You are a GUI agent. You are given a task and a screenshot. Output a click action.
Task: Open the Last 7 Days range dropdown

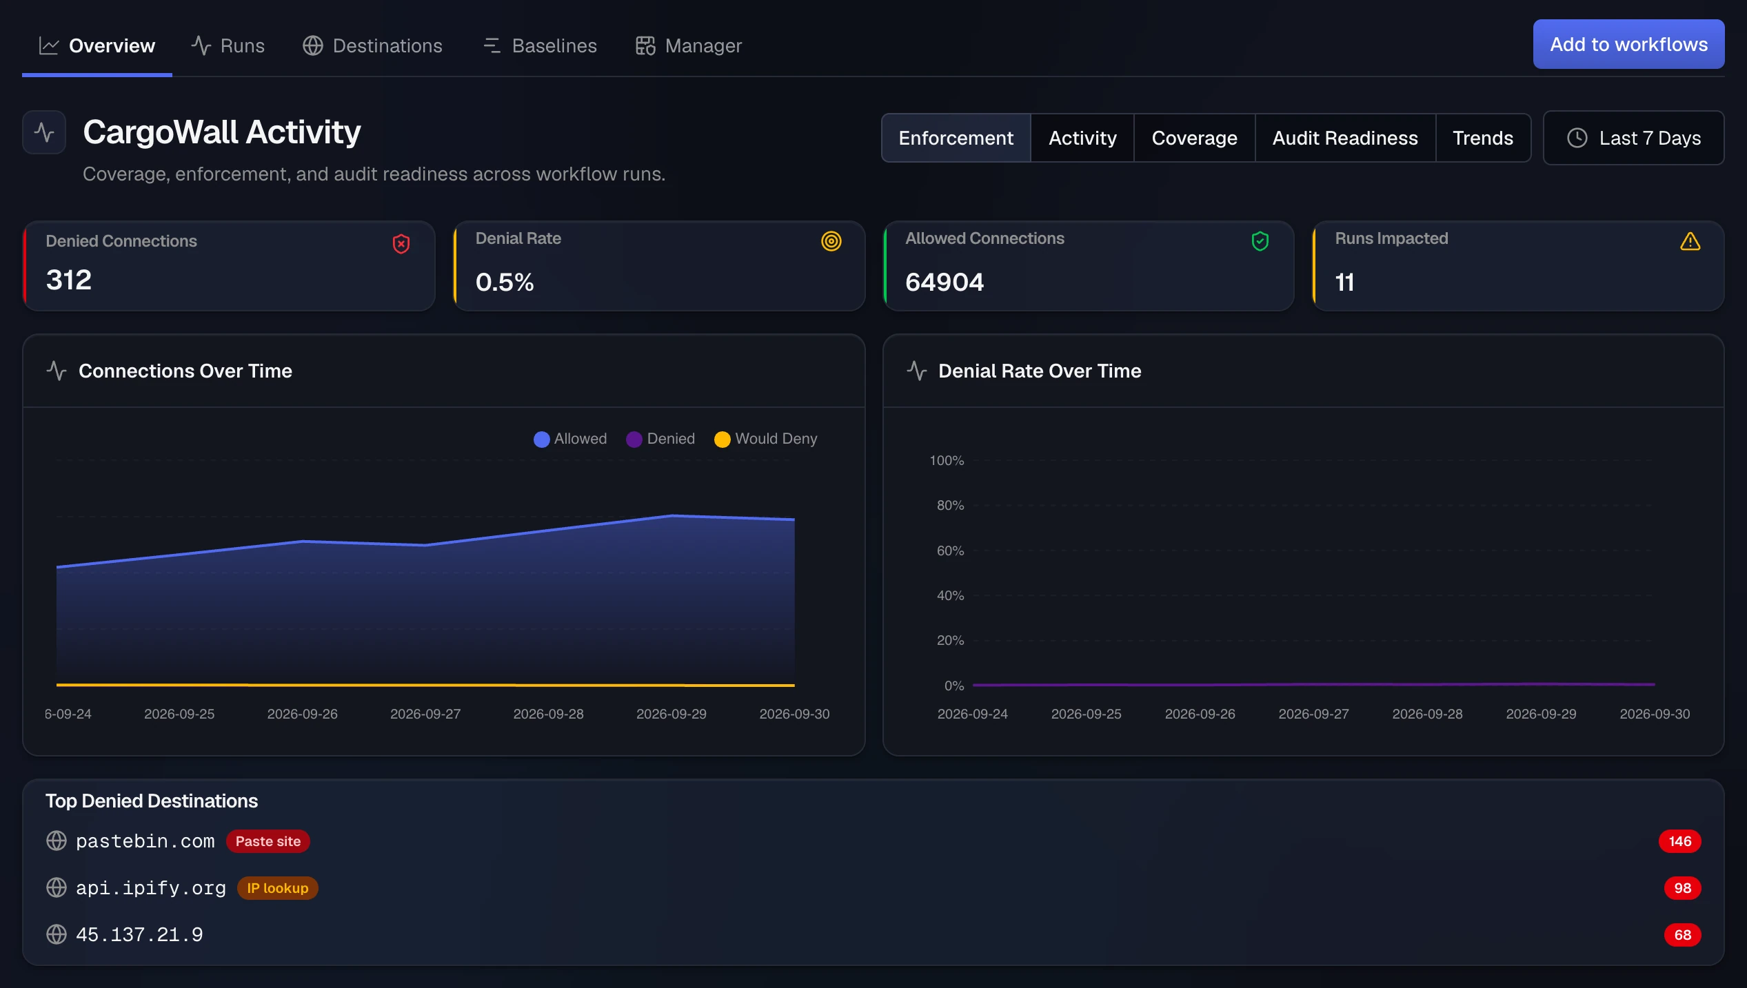[x=1633, y=138]
